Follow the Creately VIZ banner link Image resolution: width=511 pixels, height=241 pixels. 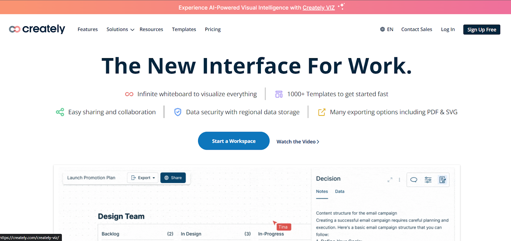click(318, 8)
